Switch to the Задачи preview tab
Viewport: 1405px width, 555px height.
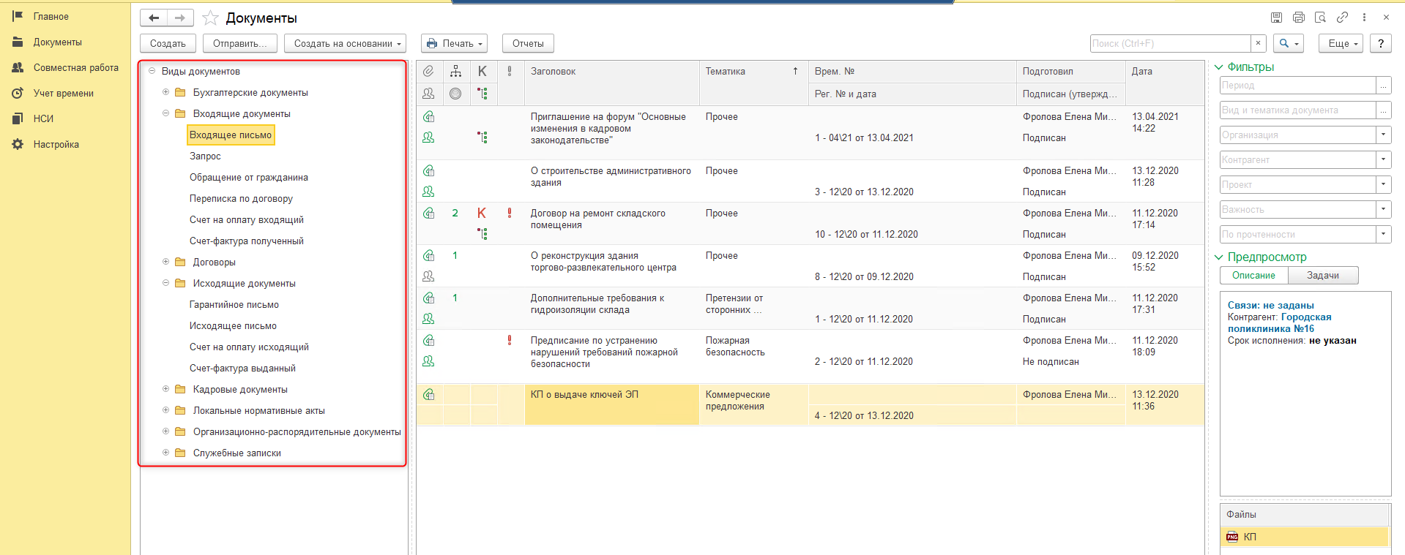[x=1322, y=276]
